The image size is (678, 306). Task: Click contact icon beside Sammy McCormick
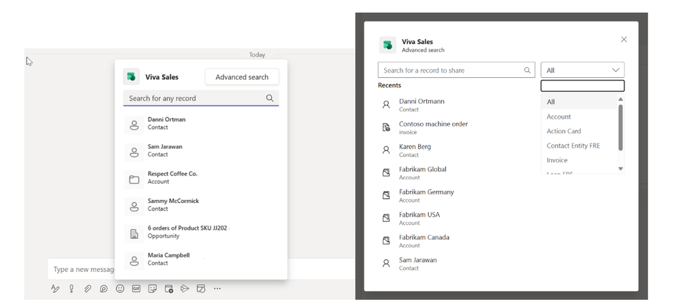[x=134, y=206]
